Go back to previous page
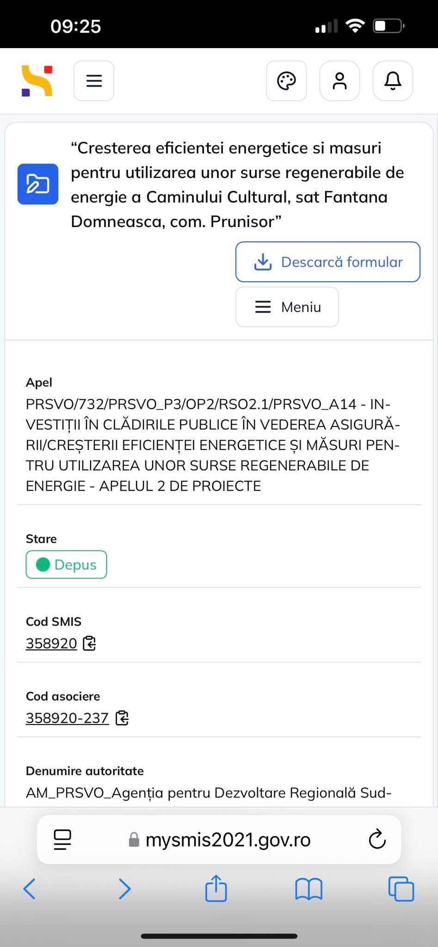This screenshot has width=438, height=947. click(29, 889)
